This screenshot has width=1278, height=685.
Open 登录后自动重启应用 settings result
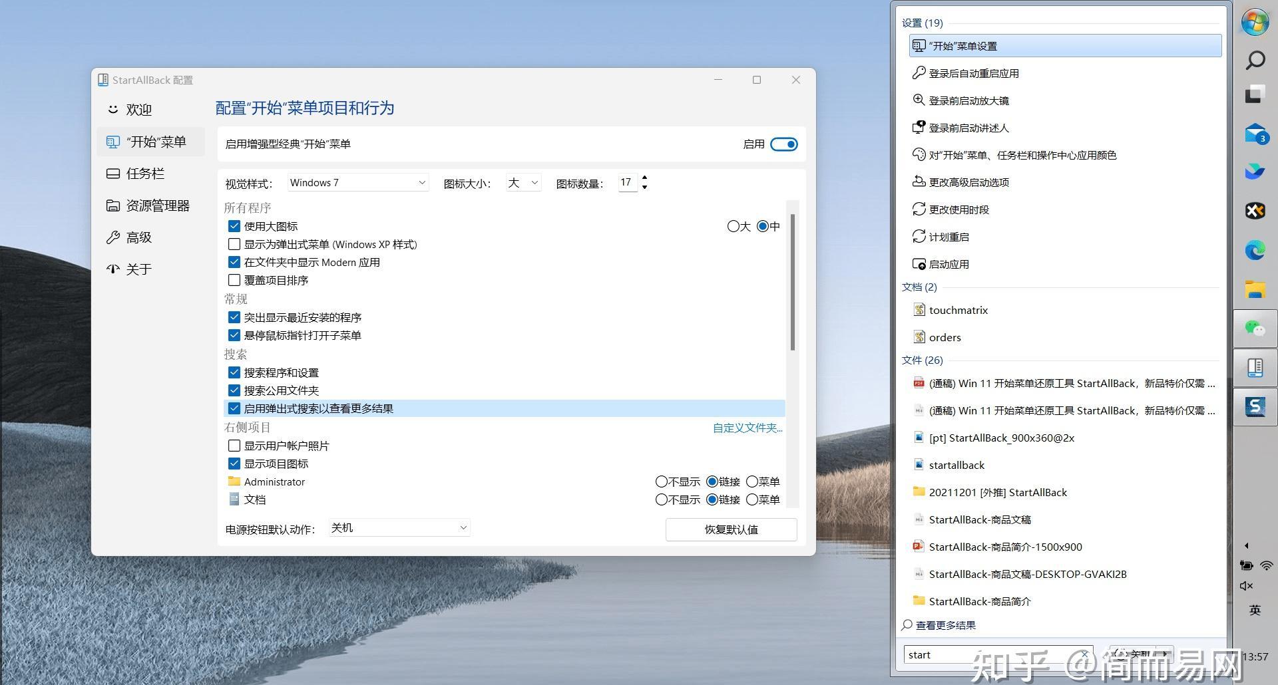point(1065,73)
